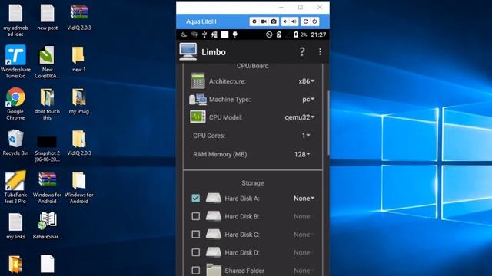492x276 pixels.
Task: Take a screenshot with the camera icon
Action: [274, 21]
